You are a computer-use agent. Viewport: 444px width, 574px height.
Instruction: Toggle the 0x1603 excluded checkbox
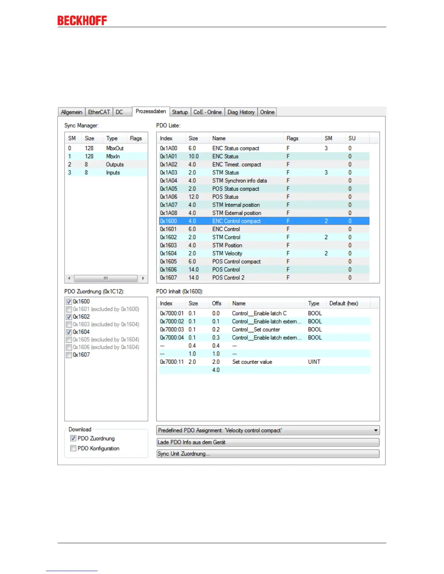[x=69, y=324]
